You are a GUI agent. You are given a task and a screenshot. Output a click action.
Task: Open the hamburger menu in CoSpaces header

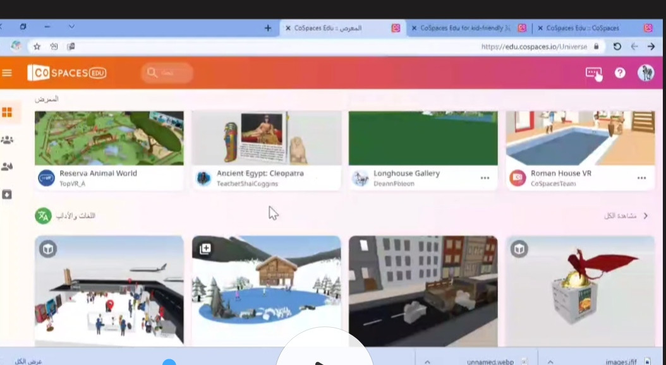pos(7,73)
